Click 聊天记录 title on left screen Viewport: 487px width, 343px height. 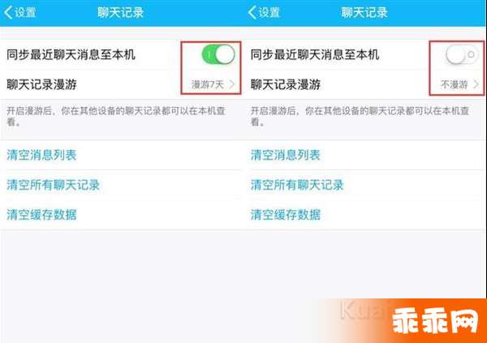click(x=120, y=12)
